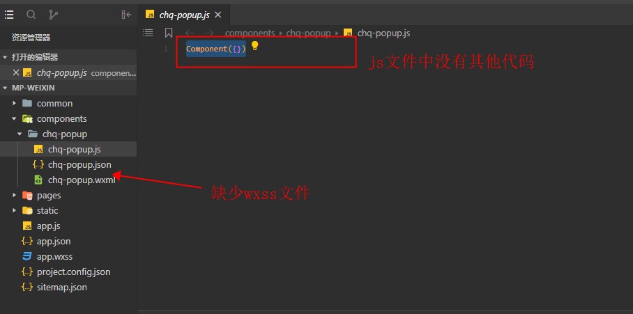Expand the common folder

coord(14,103)
